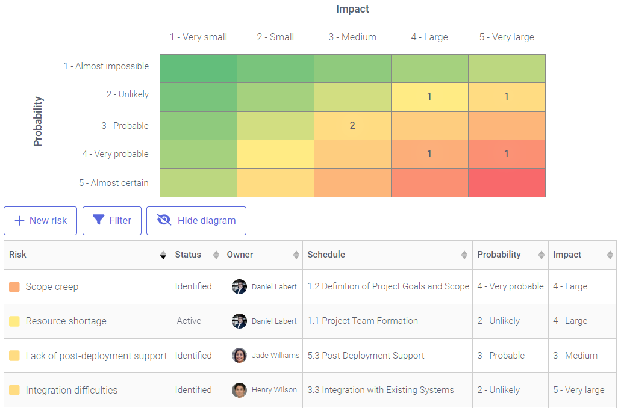
Task: Click yellow color square beside Resource shortage
Action: pyautogui.click(x=14, y=321)
